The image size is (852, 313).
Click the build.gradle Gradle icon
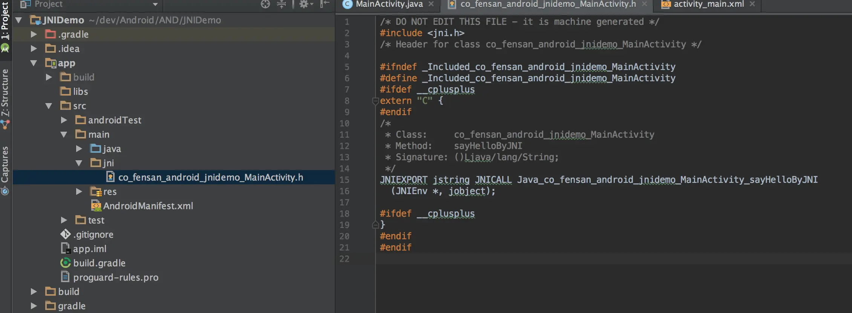point(66,263)
